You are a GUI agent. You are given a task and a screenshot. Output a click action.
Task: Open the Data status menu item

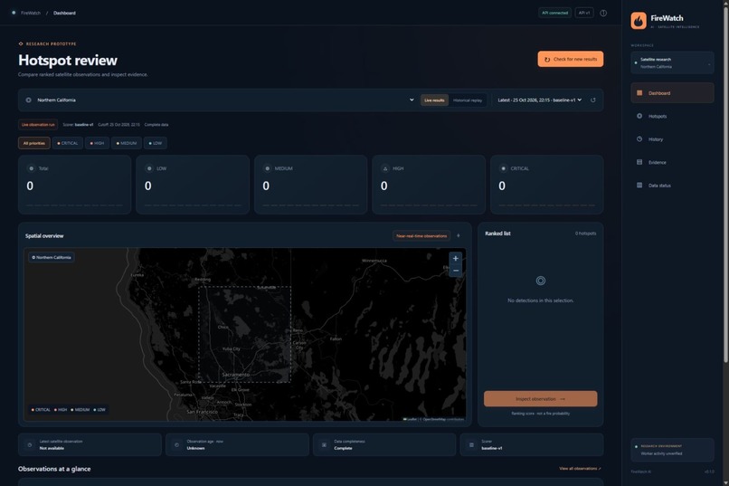click(x=672, y=186)
